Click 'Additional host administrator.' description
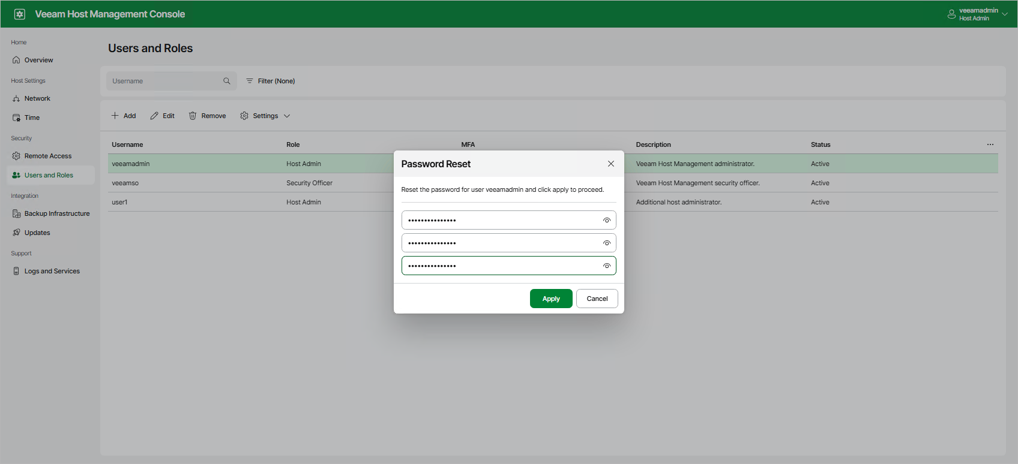 679,202
